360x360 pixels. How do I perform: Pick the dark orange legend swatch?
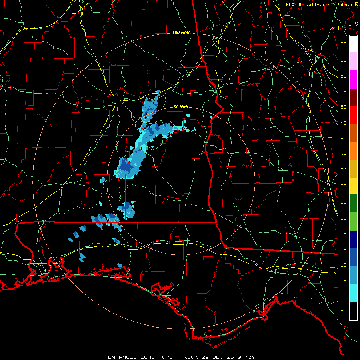point(353,133)
